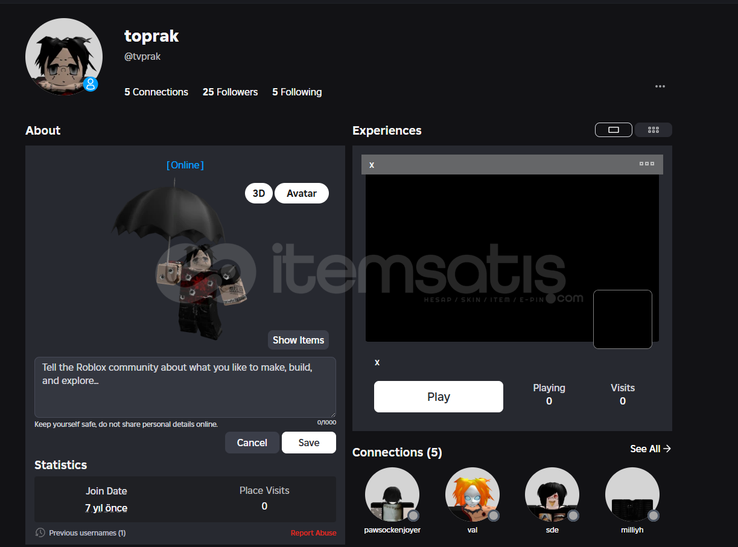Open milliyh's connection avatar
Screen dimensions: 738x547
coord(632,494)
